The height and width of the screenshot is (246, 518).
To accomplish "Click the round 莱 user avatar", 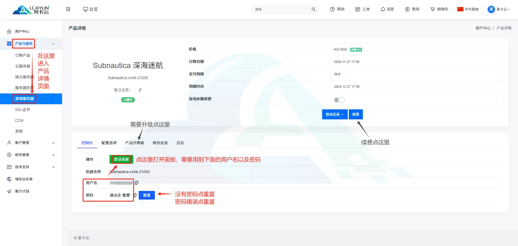I will [x=491, y=9].
